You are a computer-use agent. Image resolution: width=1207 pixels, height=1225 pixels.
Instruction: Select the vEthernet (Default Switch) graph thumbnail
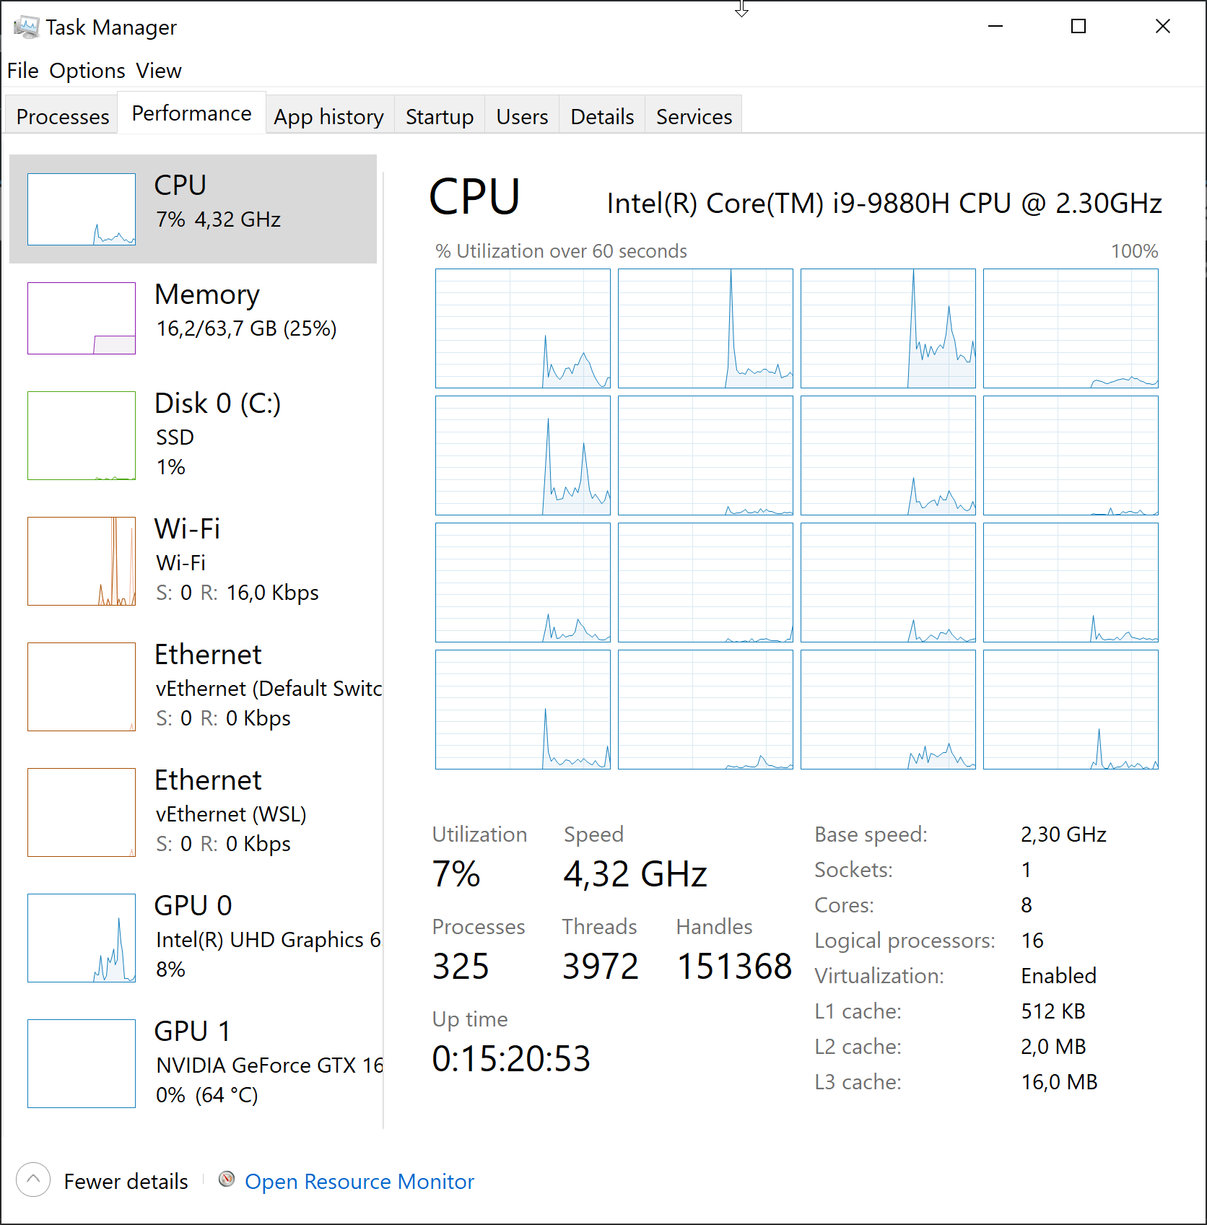(x=82, y=686)
